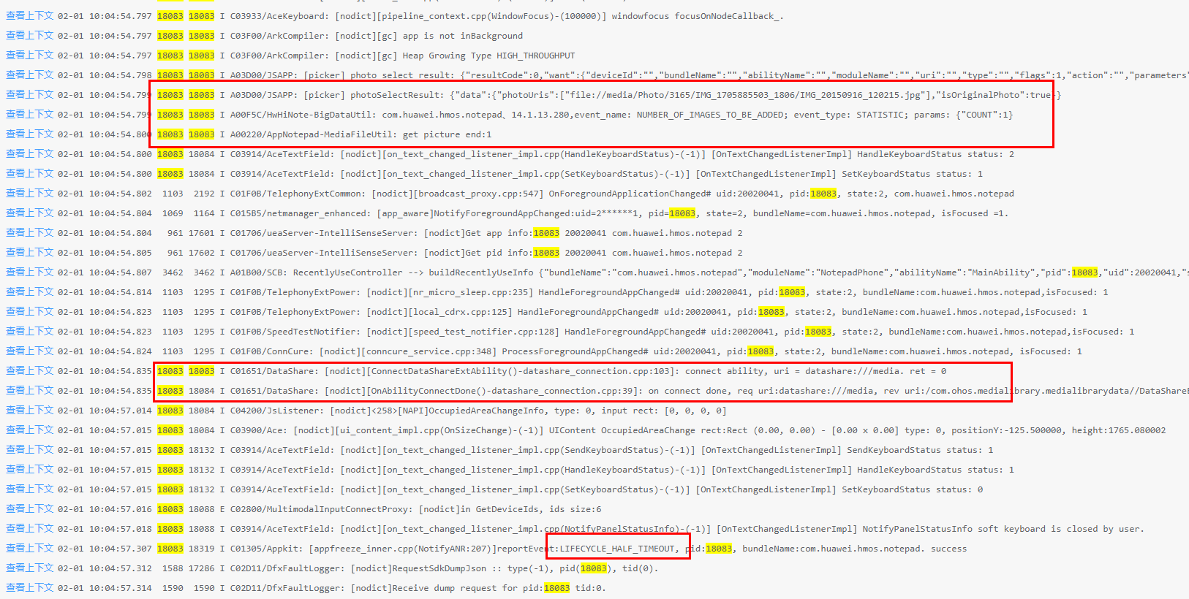Click the LIFECYCLE_HALF_TIMEOUT text in red box
Viewport: 1189px width, 599px height.
(617, 549)
